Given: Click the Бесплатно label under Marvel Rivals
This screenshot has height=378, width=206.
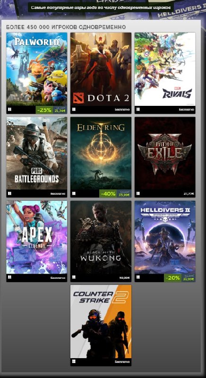Looking at the screenshot, I should click(x=186, y=110).
